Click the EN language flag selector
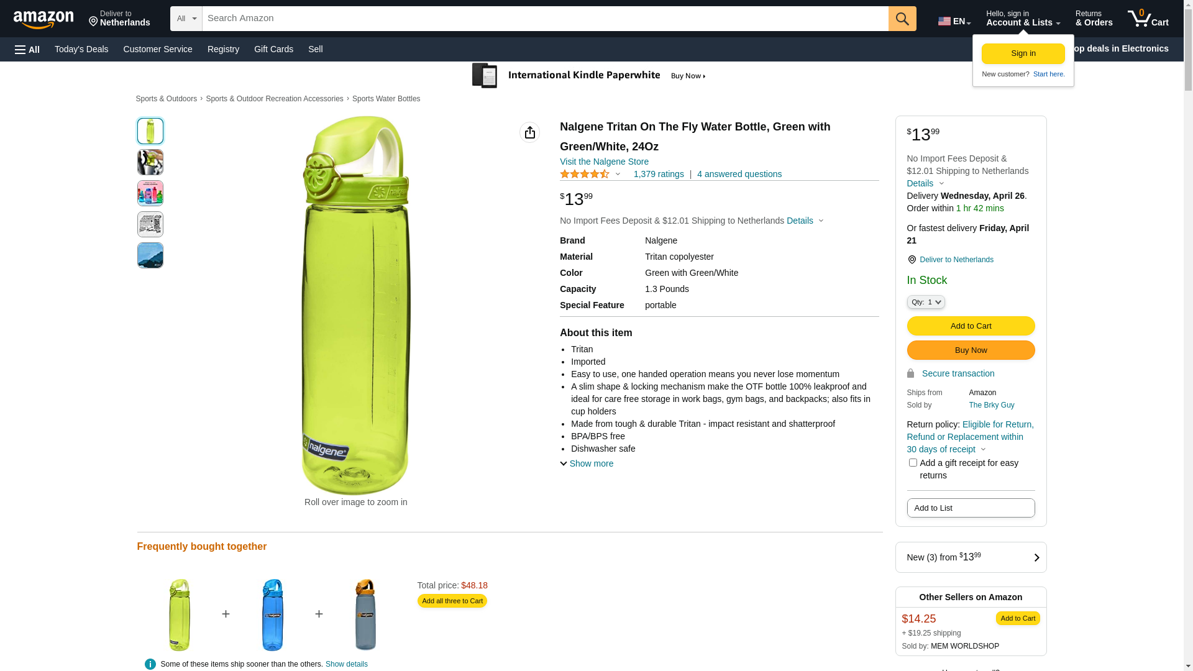1193x671 pixels. [x=954, y=21]
